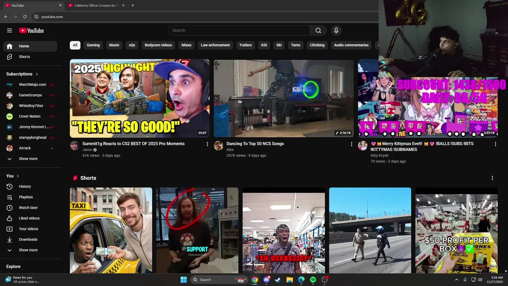Open the WhiteBoy7thst subscription

pos(30,106)
